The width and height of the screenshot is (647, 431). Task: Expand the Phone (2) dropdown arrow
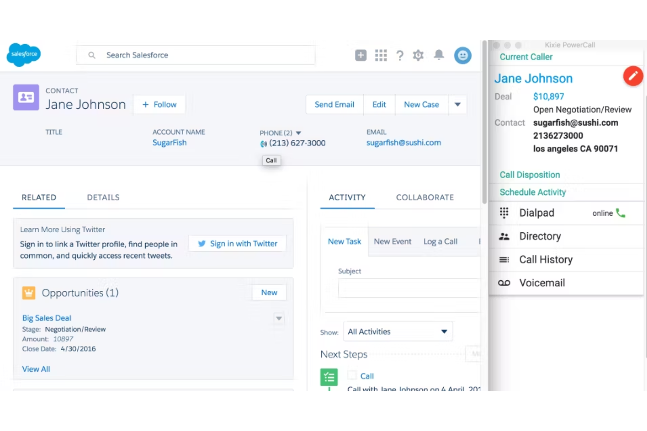[299, 133]
